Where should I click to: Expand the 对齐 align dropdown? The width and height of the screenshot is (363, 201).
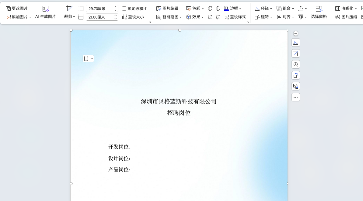(285, 17)
